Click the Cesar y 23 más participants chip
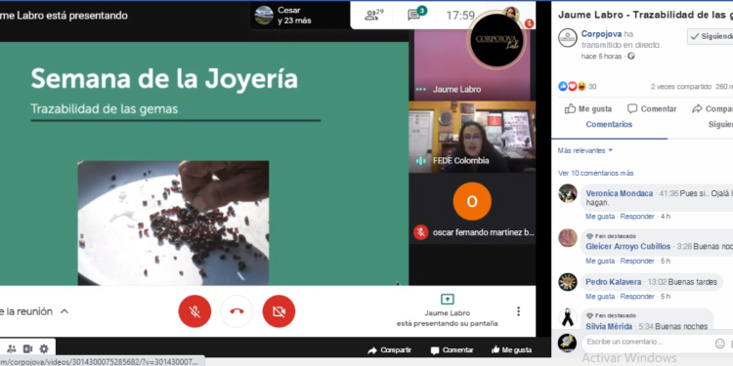This screenshot has width=733, height=366. [299, 16]
